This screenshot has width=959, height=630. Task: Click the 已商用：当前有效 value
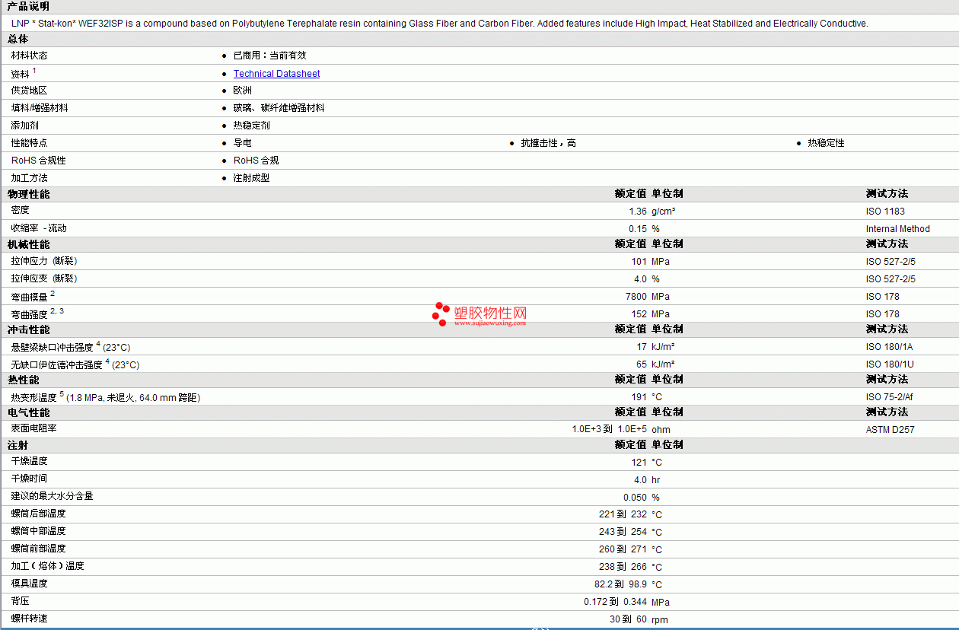(269, 56)
